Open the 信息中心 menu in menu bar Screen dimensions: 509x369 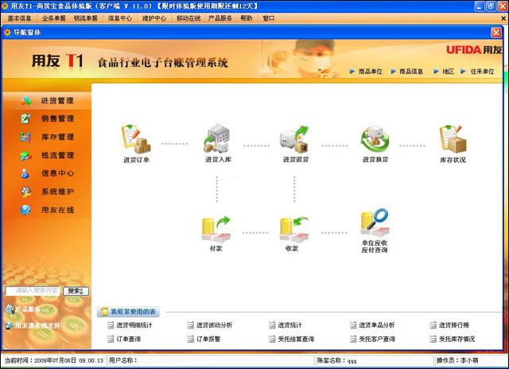[x=120, y=18]
